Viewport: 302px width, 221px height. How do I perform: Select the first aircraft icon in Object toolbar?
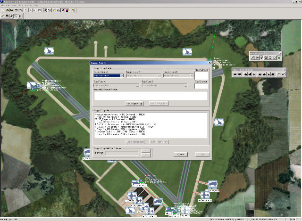pos(236,74)
